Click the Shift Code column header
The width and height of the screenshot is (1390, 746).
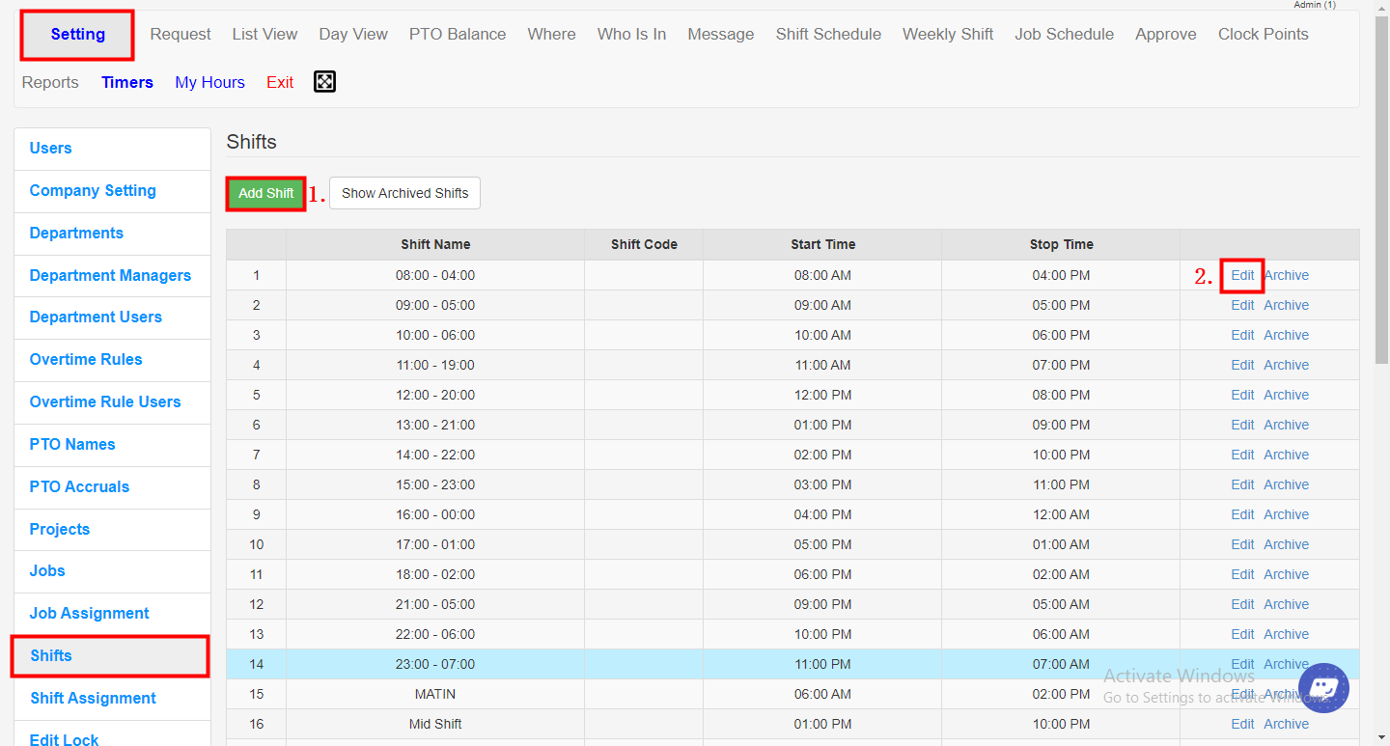click(644, 244)
